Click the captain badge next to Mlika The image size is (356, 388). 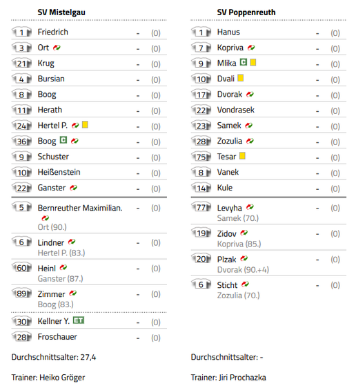(x=244, y=62)
